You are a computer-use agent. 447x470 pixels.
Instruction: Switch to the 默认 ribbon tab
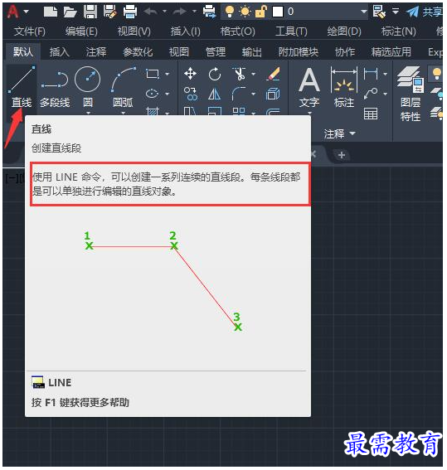[x=22, y=52]
